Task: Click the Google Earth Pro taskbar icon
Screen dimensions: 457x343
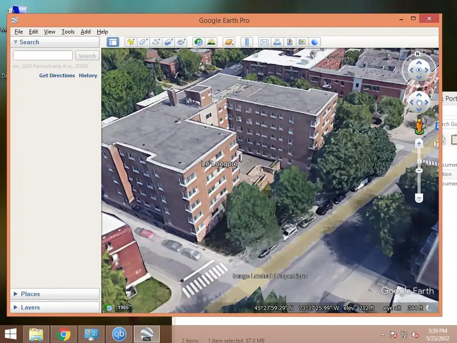Action: [x=146, y=334]
